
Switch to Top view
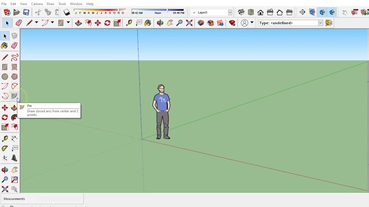click(x=251, y=12)
